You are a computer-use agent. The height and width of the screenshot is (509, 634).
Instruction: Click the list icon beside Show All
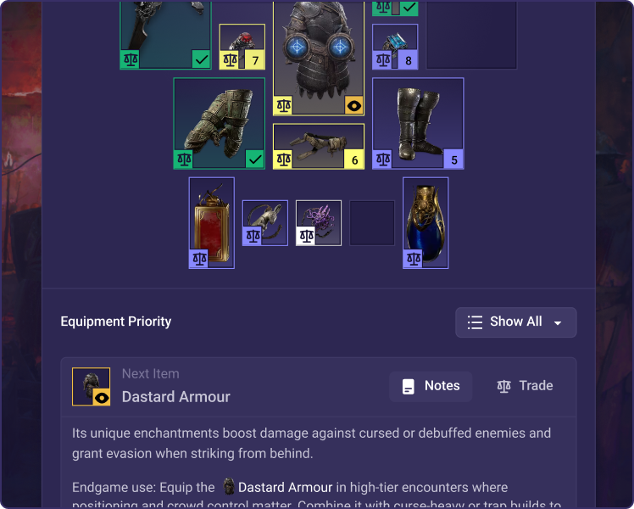pyautogui.click(x=475, y=322)
